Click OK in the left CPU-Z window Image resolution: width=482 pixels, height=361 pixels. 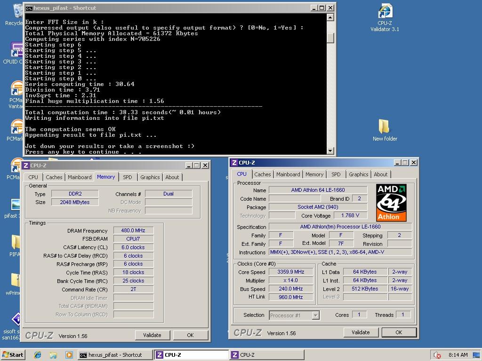click(x=190, y=335)
